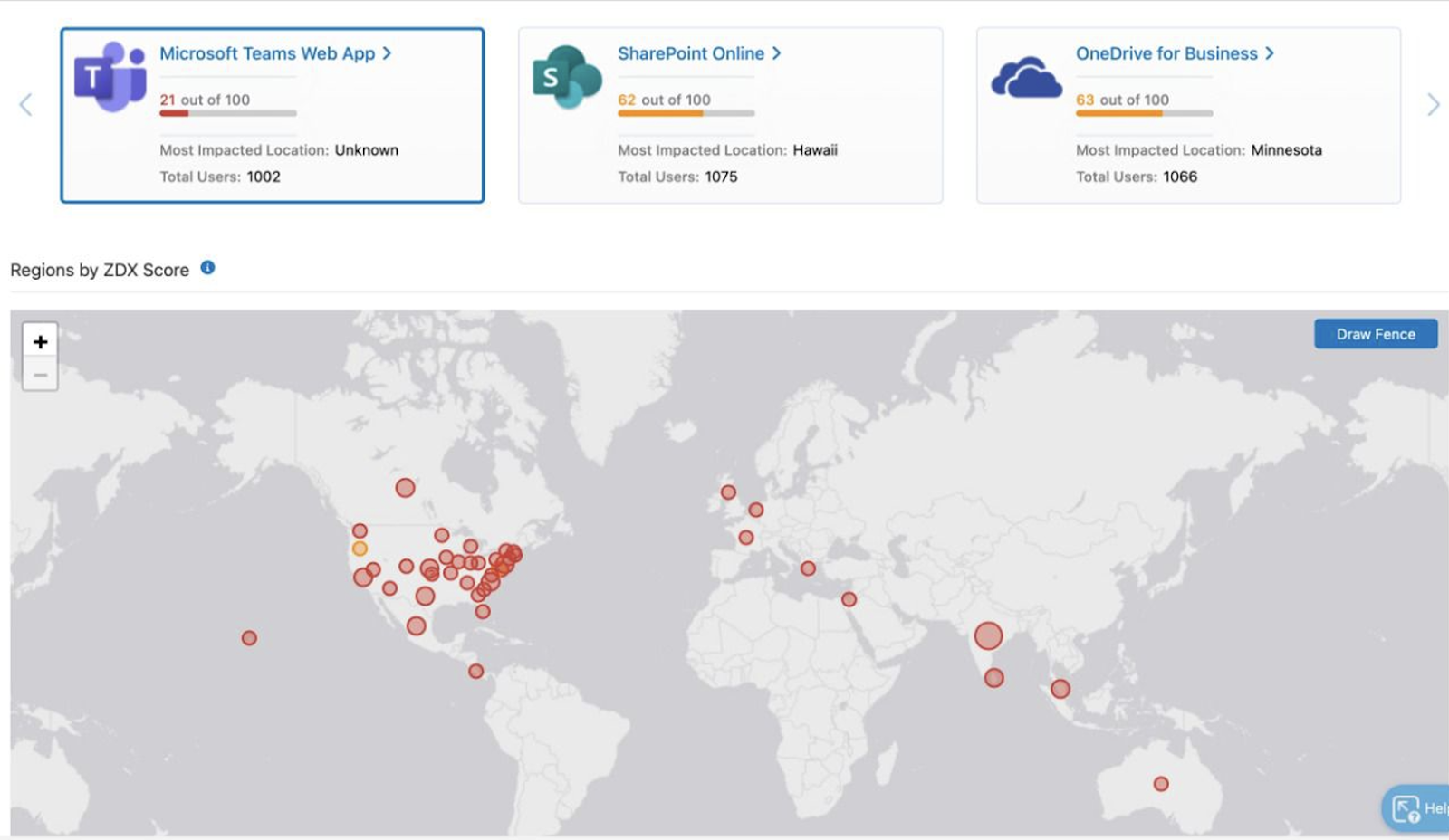The image size is (1449, 840).
Task: Open the Microsoft Teams Web App link
Action: click(275, 53)
